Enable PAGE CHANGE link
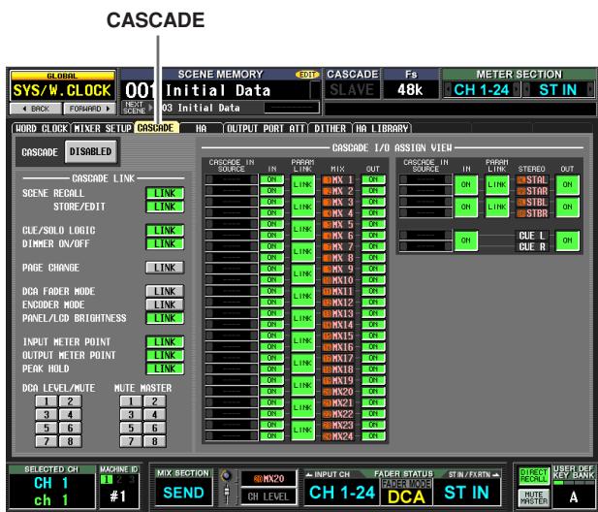This screenshot has height=512, width=598. (x=165, y=268)
